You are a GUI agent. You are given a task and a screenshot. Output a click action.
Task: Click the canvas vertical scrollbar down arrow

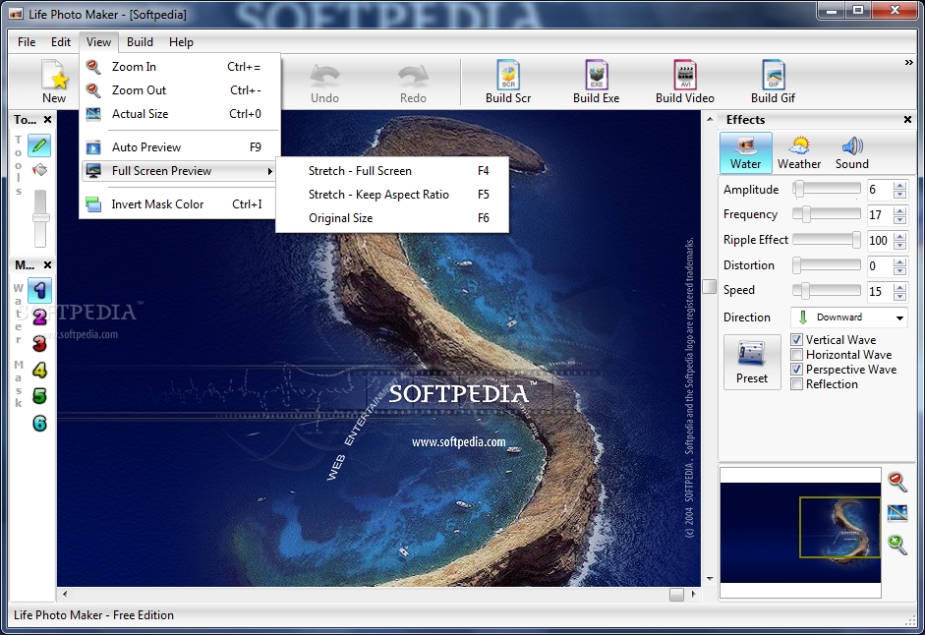click(710, 579)
